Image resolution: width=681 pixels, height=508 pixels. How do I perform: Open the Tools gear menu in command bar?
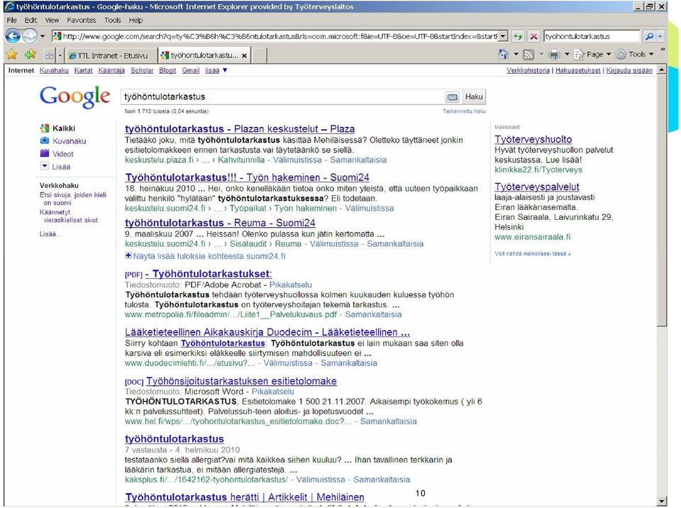click(x=635, y=55)
